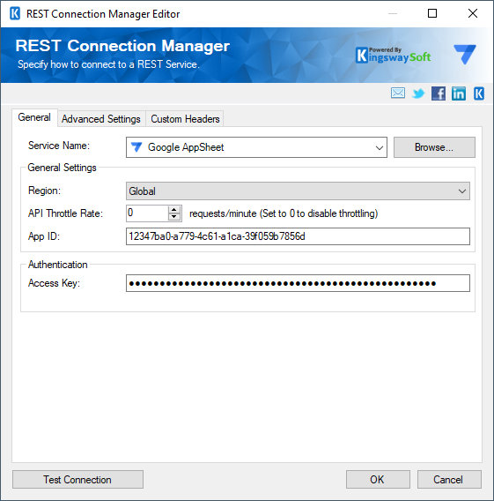Open the Twitter bird icon link
This screenshot has width=494, height=501.
418,93
